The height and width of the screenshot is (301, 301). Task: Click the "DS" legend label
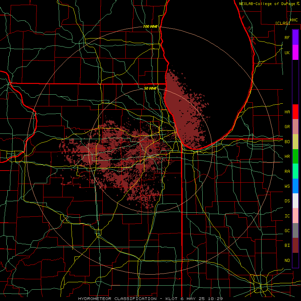287,201
